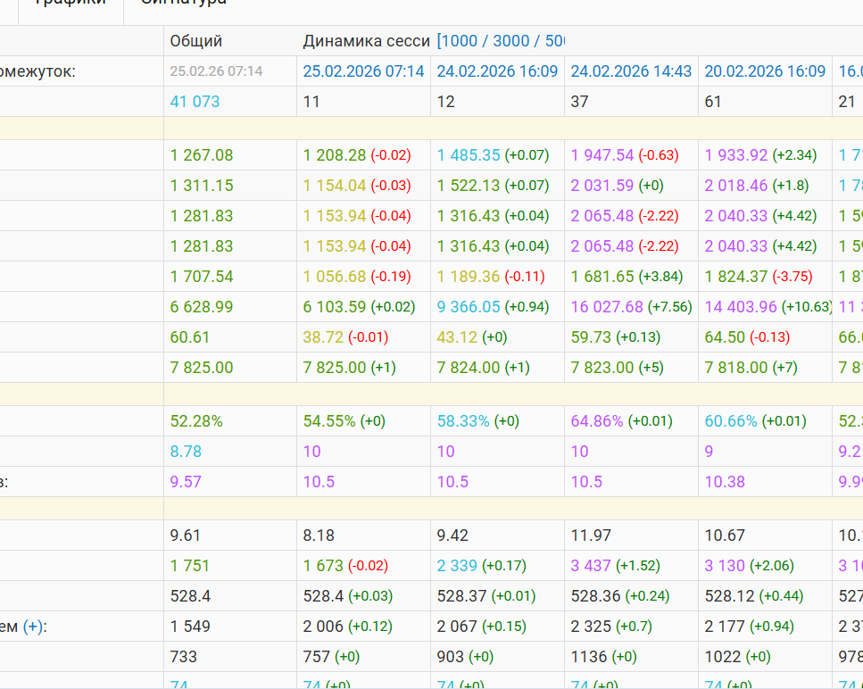This screenshot has width=863, height=689.
Task: Expand the row using the (+) link
Action: pyautogui.click(x=34, y=627)
